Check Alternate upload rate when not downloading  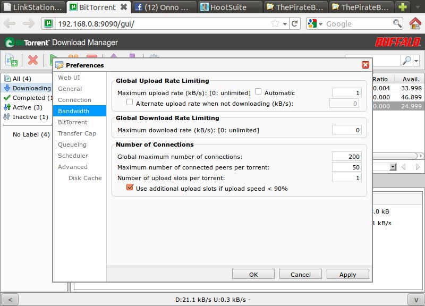point(130,102)
